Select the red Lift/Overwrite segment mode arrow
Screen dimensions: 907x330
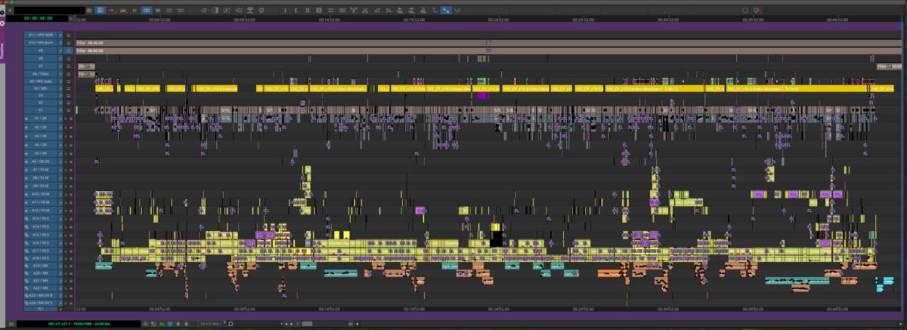click(112, 11)
